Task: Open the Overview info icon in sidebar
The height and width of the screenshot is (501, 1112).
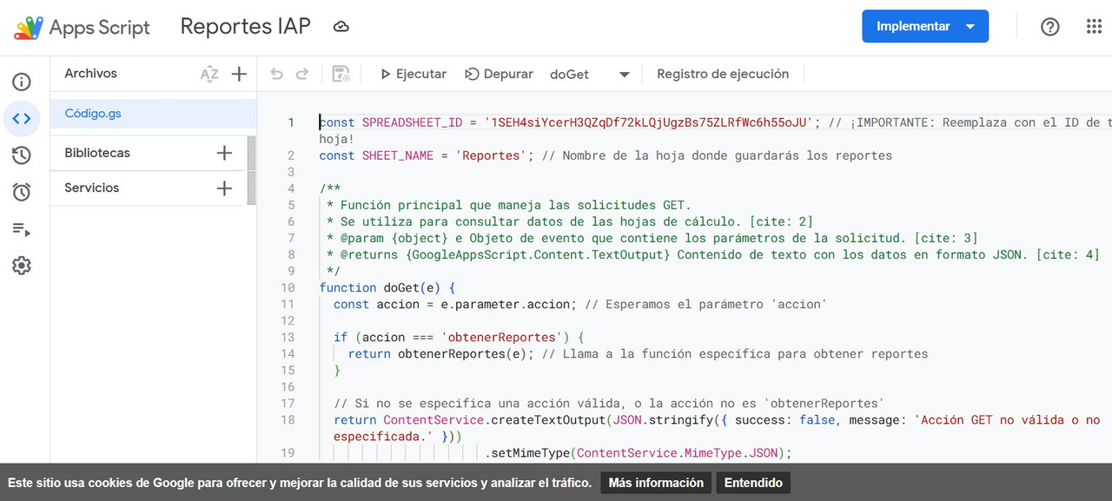Action: tap(22, 82)
